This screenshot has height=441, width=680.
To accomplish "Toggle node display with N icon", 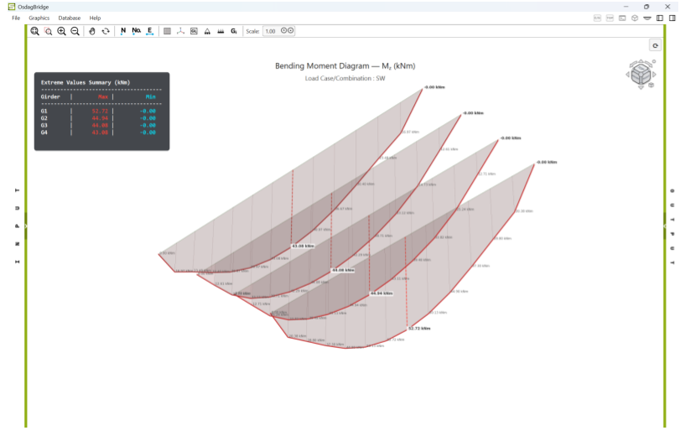I will pos(123,31).
